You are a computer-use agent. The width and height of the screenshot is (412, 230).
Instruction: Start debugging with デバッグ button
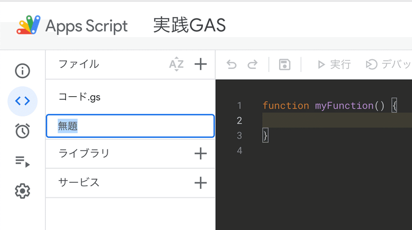pos(388,64)
